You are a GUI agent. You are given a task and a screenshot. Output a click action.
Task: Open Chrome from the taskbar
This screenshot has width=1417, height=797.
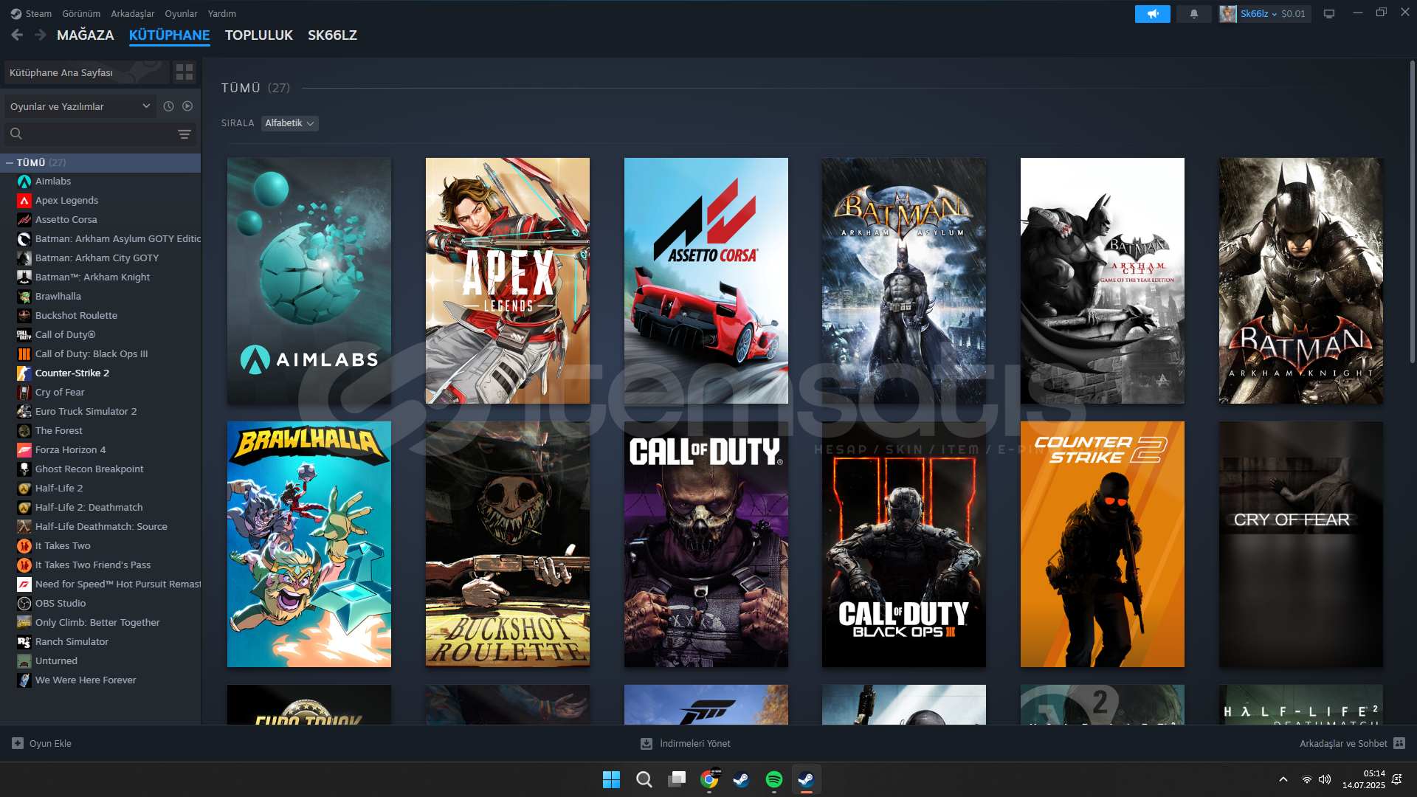(x=709, y=779)
